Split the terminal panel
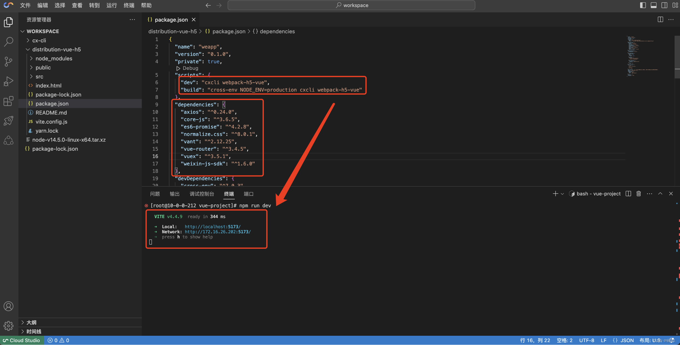Screen dimensions: 680x345 628,194
